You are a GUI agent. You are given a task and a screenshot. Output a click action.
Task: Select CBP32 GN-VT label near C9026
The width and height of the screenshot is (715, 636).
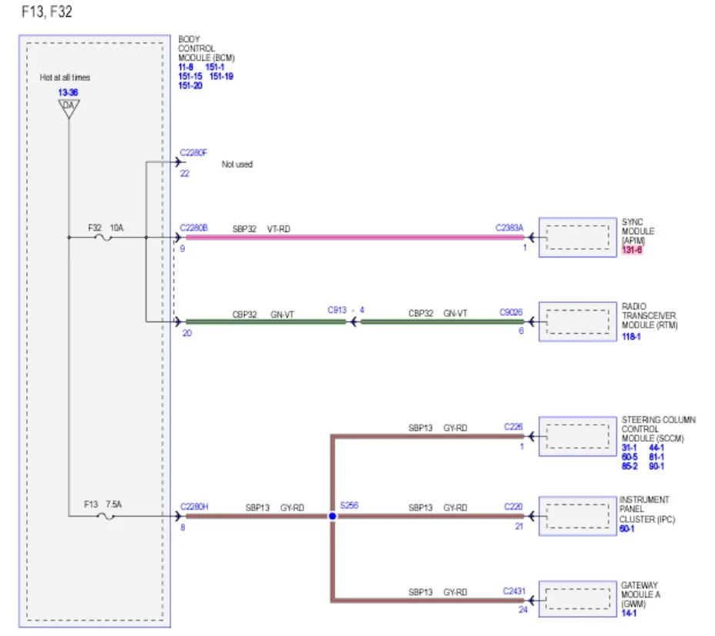[438, 314]
